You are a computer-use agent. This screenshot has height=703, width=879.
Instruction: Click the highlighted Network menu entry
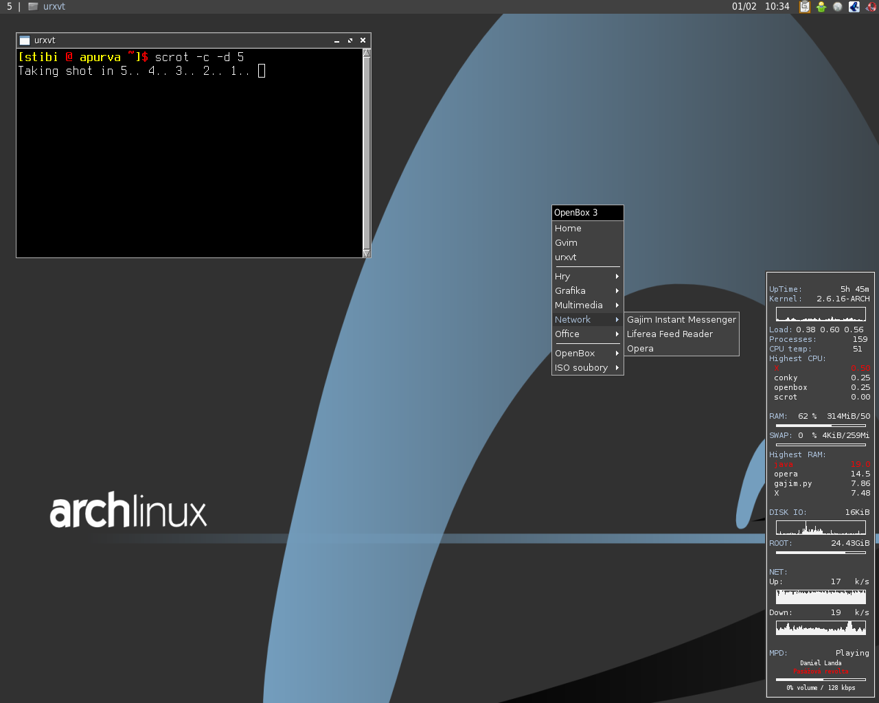pyautogui.click(x=587, y=320)
